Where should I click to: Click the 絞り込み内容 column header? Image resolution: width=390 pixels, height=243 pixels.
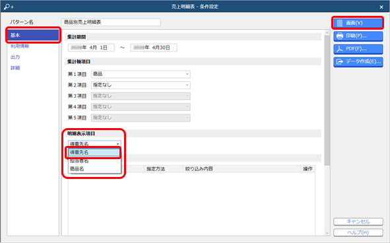(x=242, y=169)
